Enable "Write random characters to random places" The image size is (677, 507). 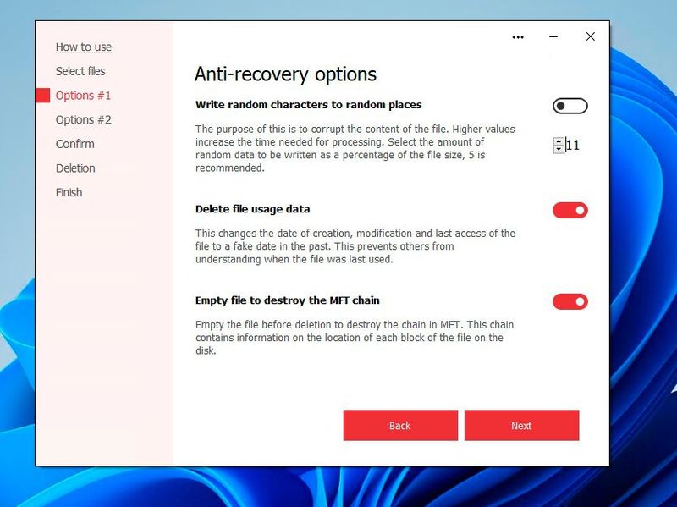tap(570, 106)
